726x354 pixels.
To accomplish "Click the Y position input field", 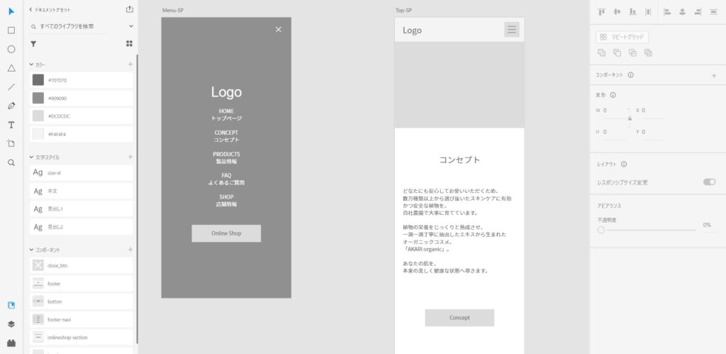I will tap(653, 132).
